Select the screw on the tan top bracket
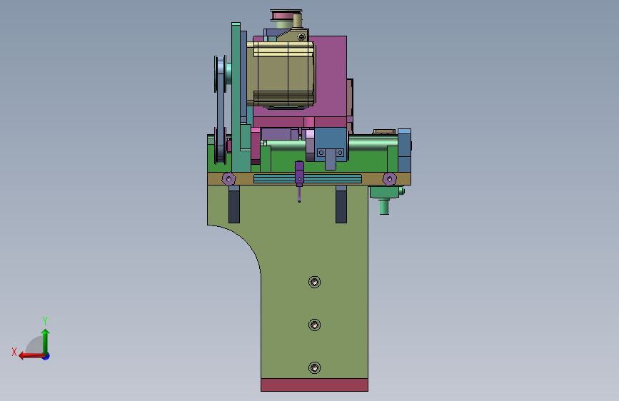Image resolution: width=619 pixels, height=401 pixels. click(x=301, y=36)
